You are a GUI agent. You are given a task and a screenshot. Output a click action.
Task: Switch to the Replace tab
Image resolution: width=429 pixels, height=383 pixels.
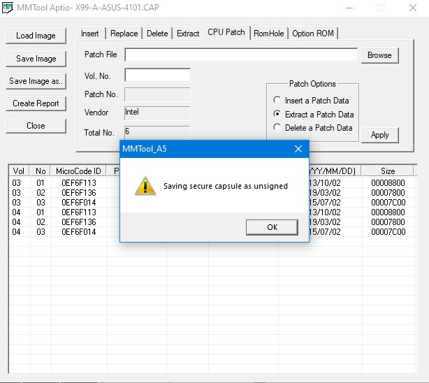pyautogui.click(x=124, y=34)
